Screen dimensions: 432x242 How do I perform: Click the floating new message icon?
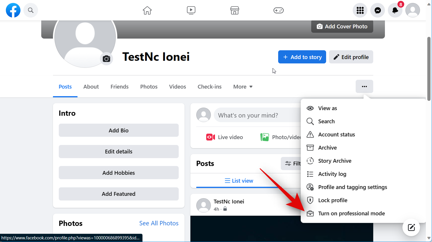[x=411, y=227]
